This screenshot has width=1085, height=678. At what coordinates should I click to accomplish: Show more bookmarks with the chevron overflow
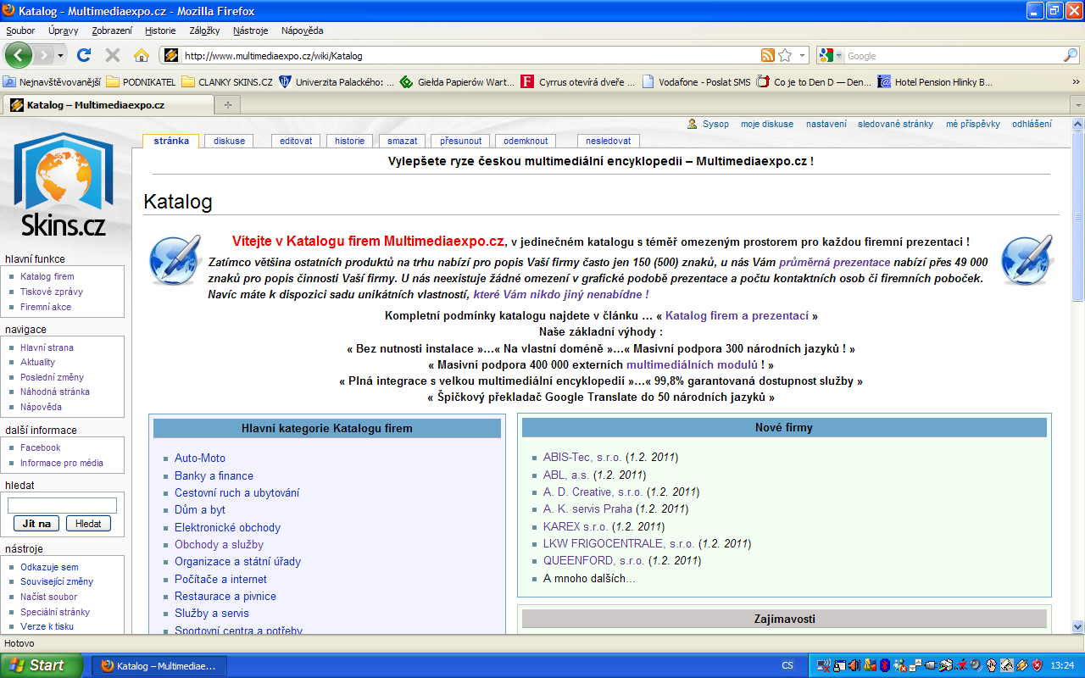tap(1076, 82)
